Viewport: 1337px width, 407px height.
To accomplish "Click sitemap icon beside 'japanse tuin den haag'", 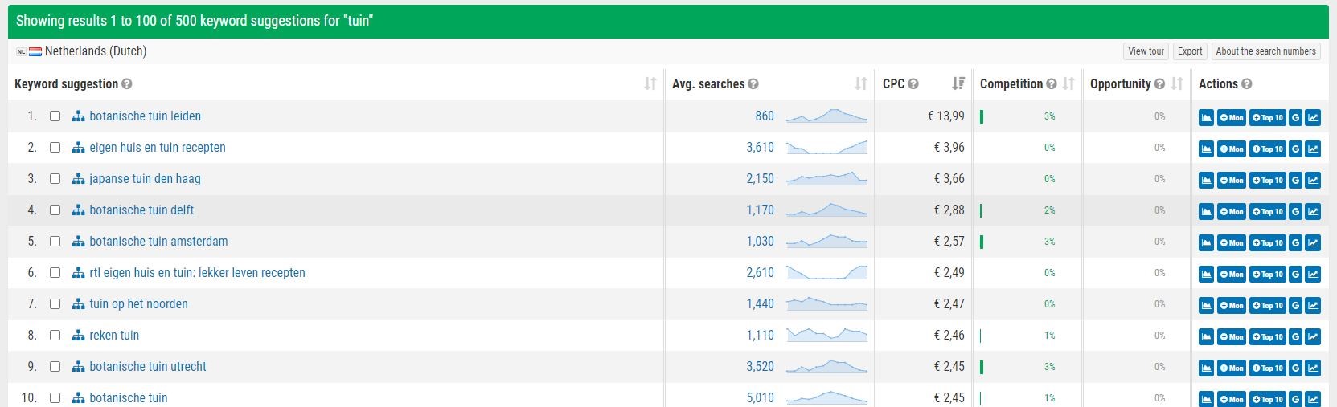I will pos(78,179).
